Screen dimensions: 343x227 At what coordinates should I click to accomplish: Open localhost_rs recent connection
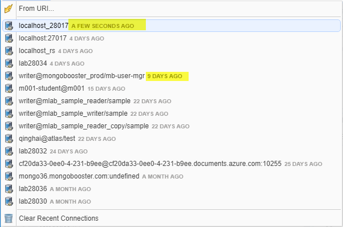171,51
